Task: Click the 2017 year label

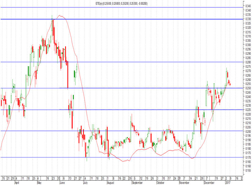Action: pos(228,183)
